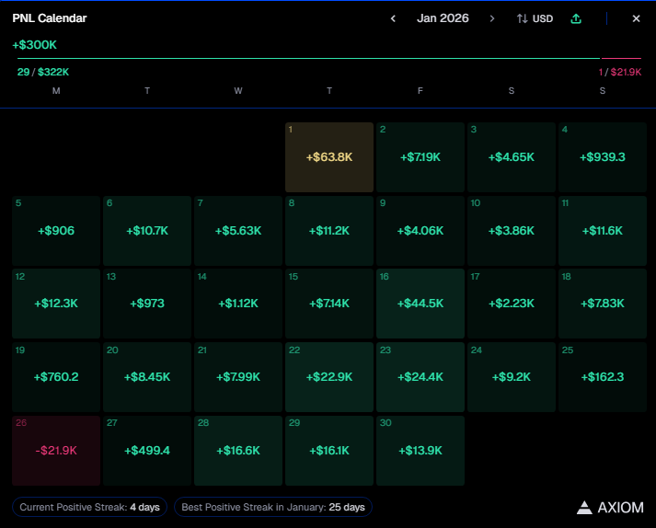Click the 1 / $21.9K losing days summary
This screenshot has width=656, height=528.
[x=620, y=72]
